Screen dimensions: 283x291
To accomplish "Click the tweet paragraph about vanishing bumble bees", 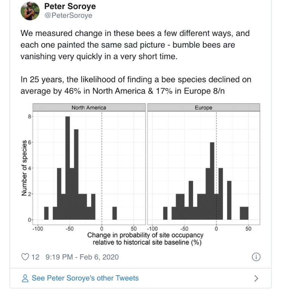I will coord(135,45).
